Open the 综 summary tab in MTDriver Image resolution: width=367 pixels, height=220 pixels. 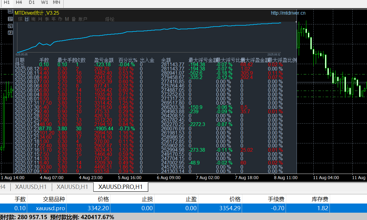click(20, 19)
